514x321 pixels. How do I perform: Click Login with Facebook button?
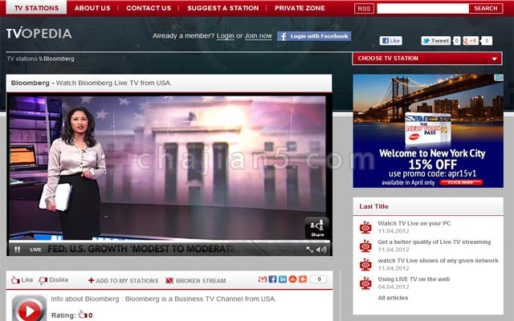314,36
